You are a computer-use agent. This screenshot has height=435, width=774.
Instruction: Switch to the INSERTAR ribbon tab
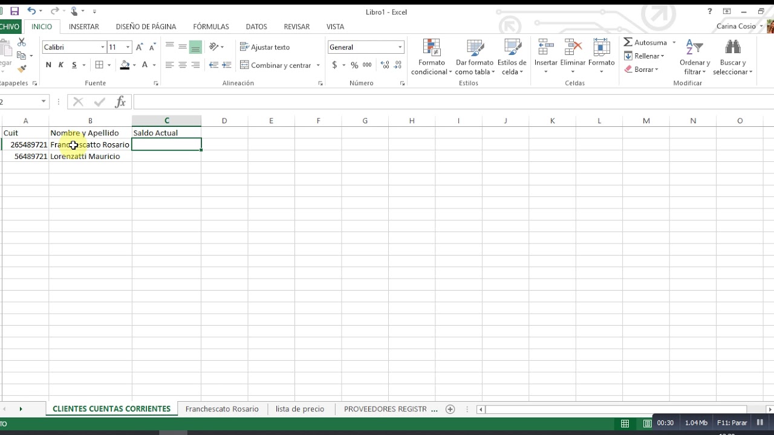[x=84, y=27]
